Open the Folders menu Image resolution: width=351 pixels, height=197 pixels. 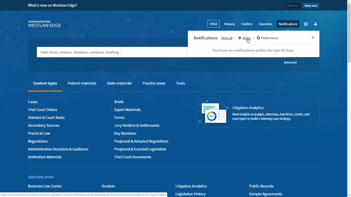pos(247,24)
